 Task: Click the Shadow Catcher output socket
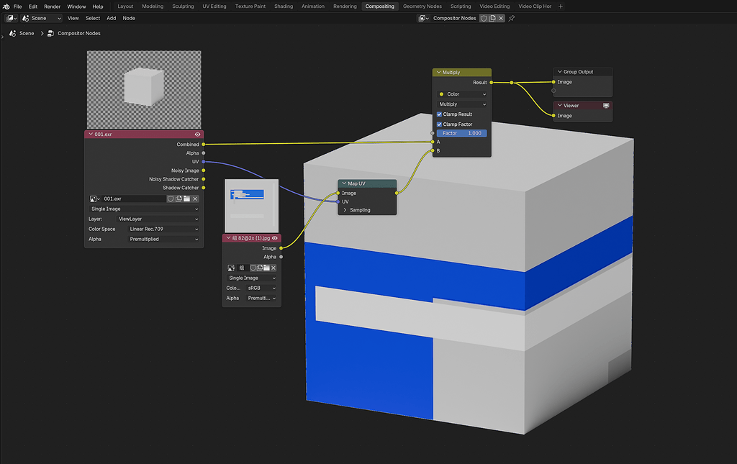click(x=204, y=188)
